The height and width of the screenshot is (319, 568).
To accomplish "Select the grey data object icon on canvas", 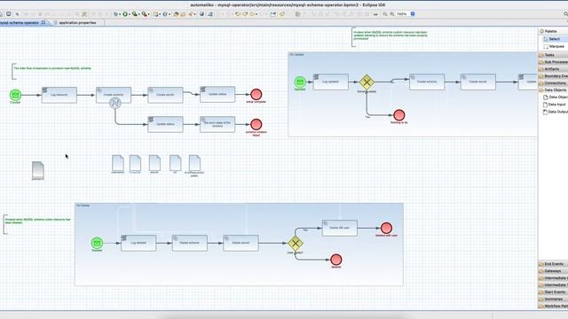I will 37,170.
